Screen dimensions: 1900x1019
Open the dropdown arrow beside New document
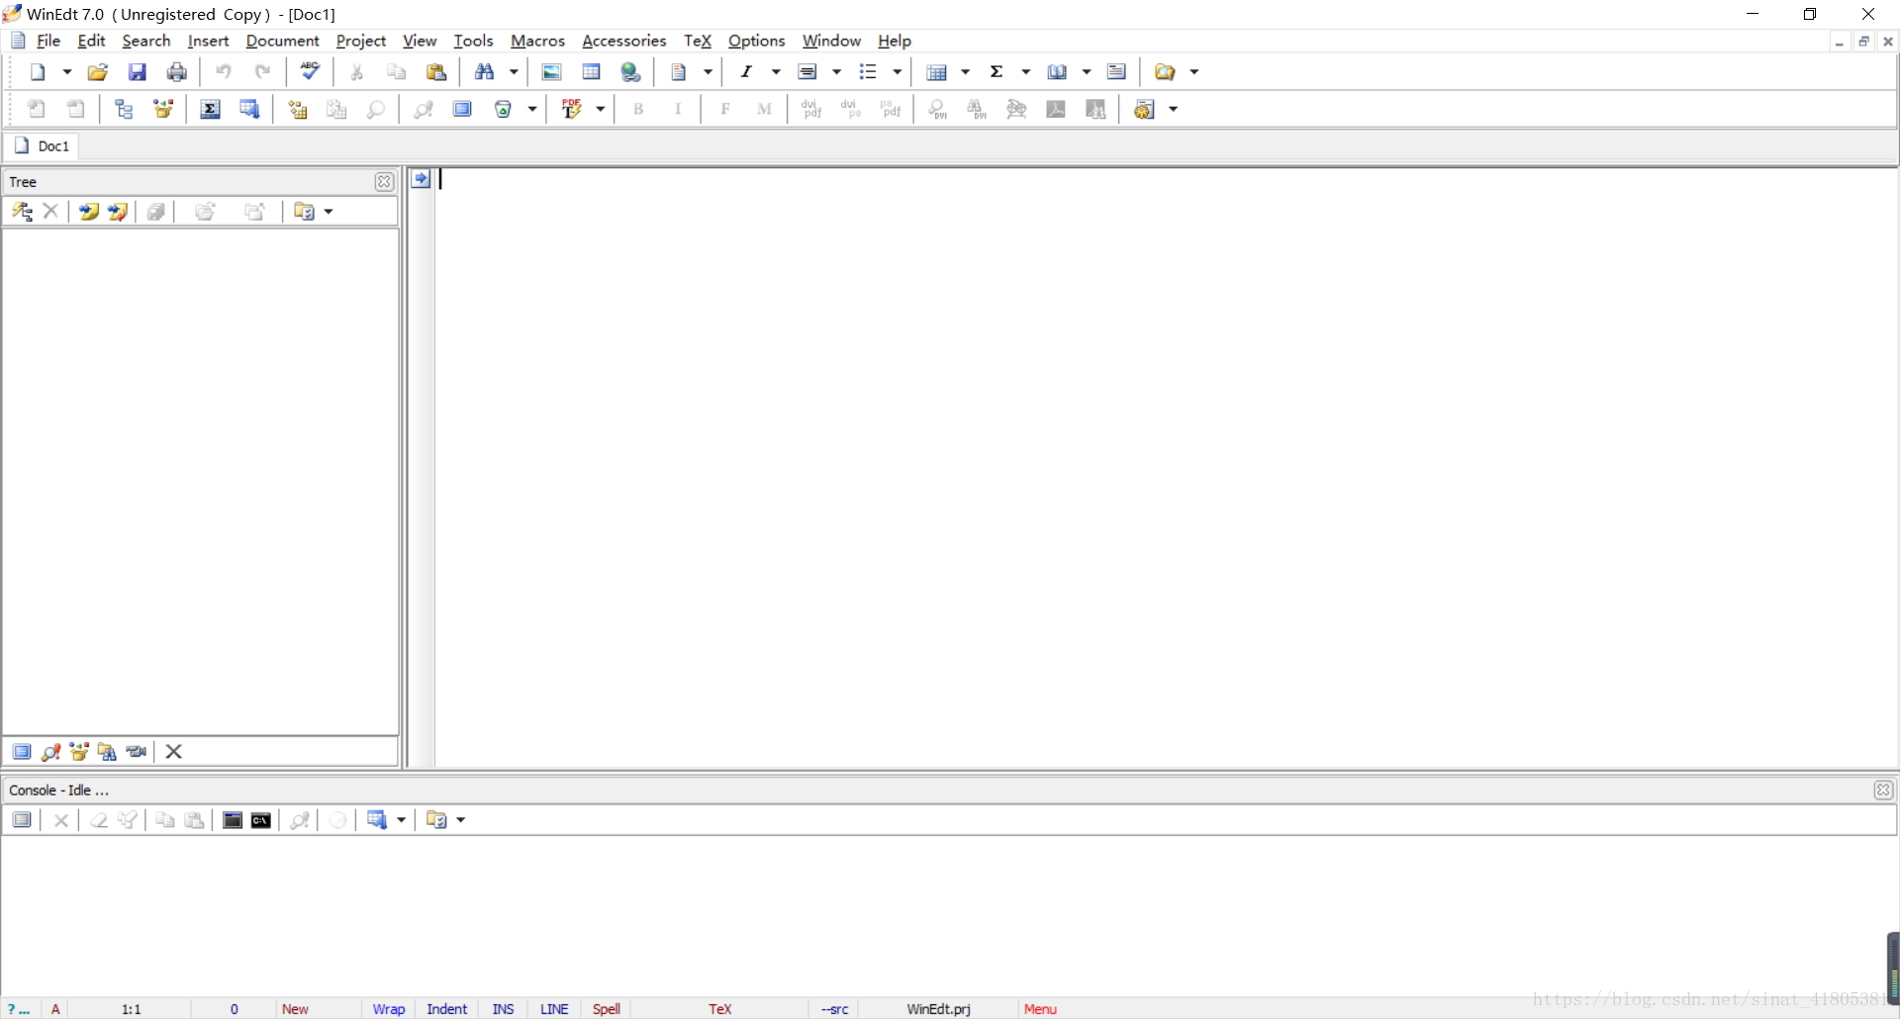[67, 72]
